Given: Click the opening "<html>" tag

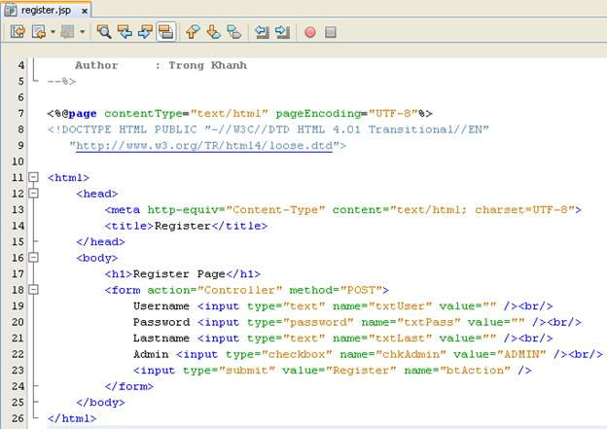Looking at the screenshot, I should click(x=68, y=178).
